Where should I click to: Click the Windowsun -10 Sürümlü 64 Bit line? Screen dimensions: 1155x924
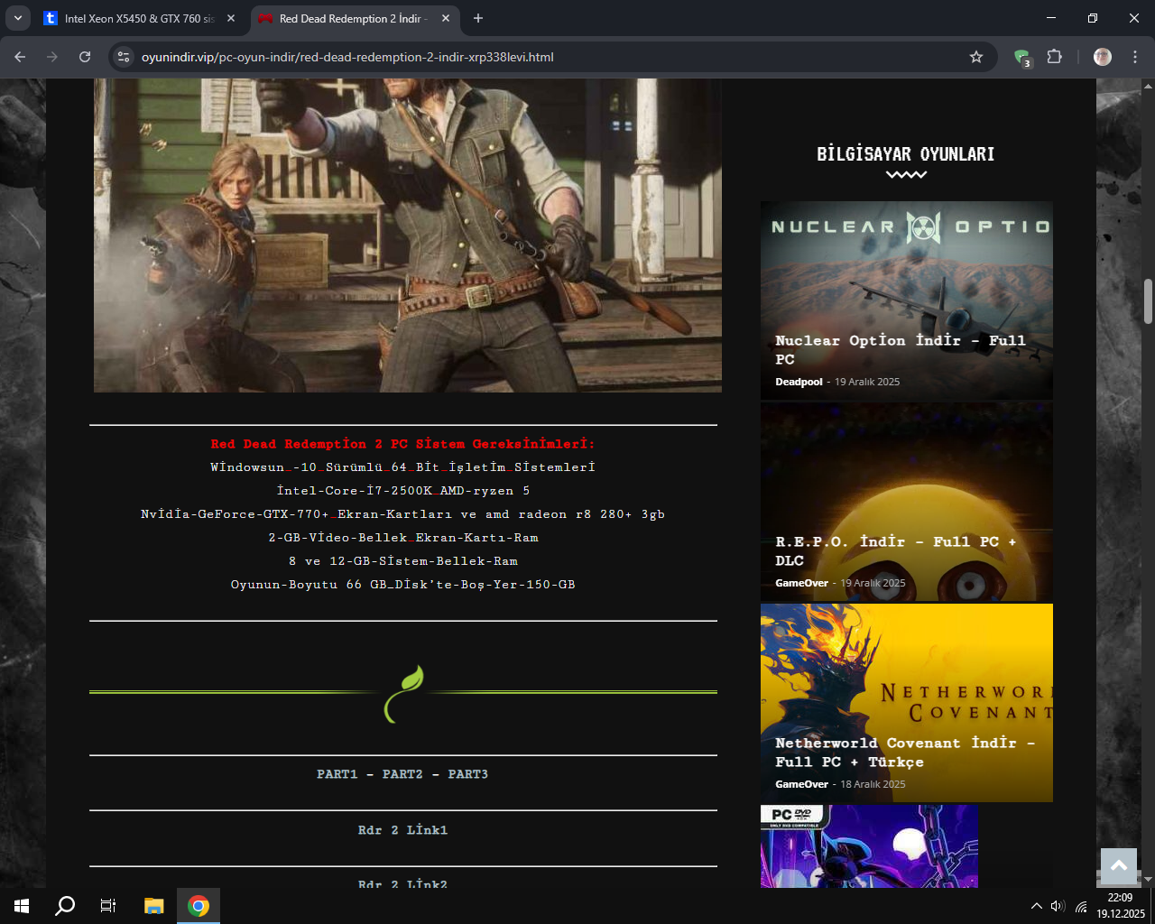[402, 467]
